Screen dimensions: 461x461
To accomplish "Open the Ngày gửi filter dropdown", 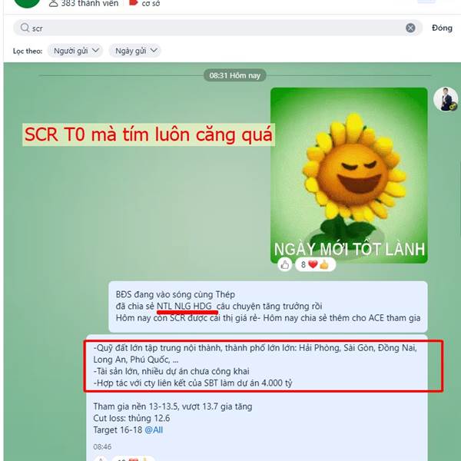I will pos(135,51).
